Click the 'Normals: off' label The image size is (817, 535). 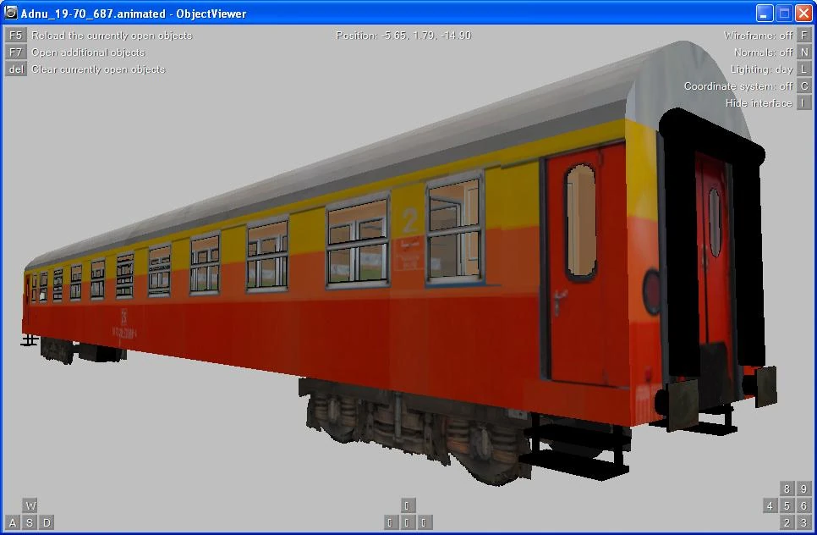click(x=764, y=52)
